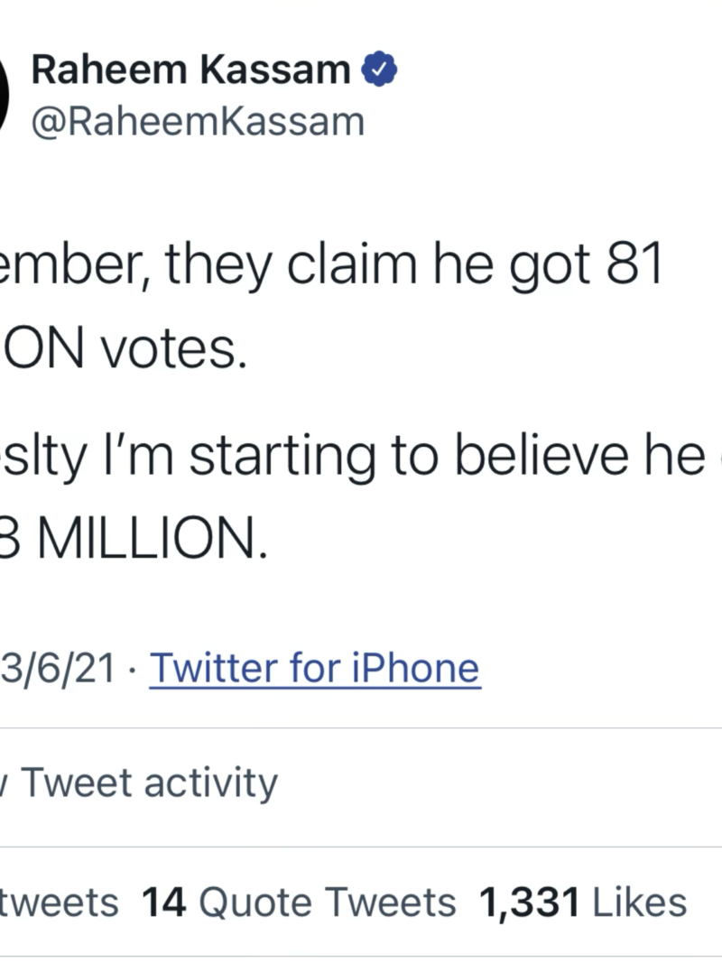Click the 3/6/21 date stamp
722x963 pixels.
coord(59,670)
